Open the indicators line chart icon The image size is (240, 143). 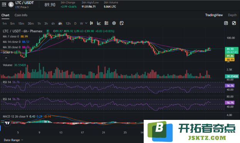pyautogui.click(x=99, y=23)
